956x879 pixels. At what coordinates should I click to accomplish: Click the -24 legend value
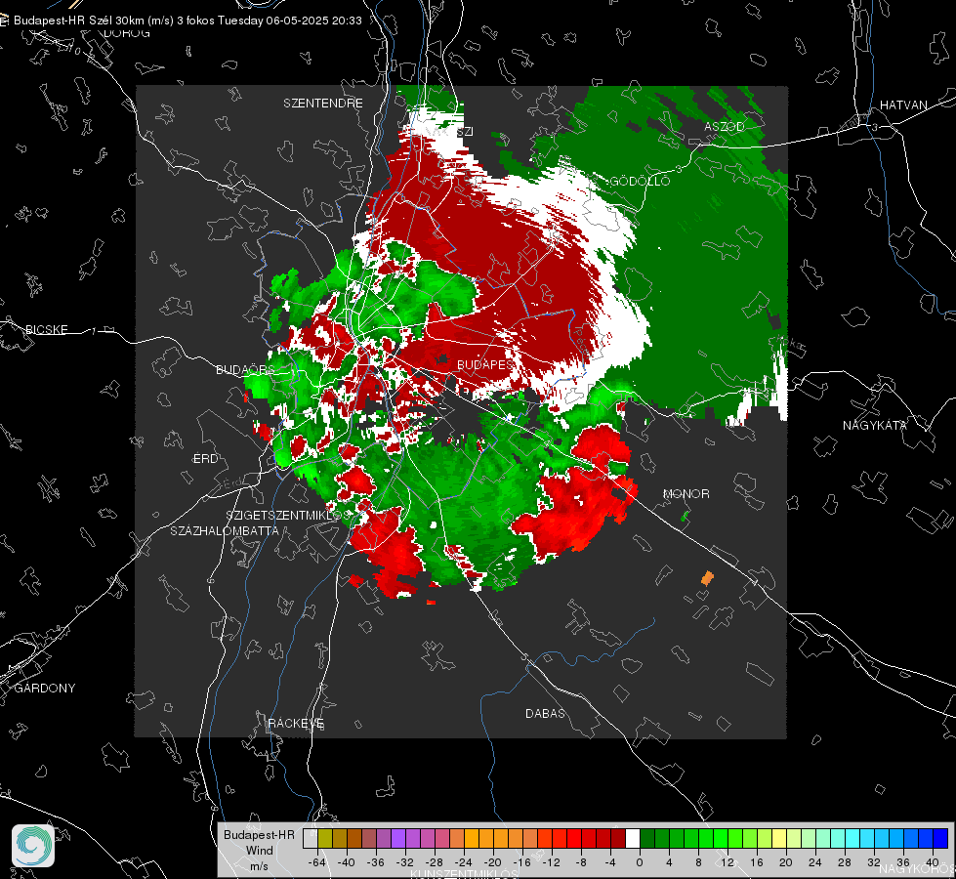click(x=464, y=862)
